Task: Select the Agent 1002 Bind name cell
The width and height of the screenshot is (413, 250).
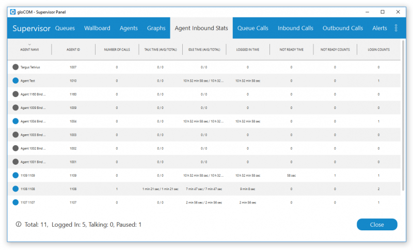Action: coord(33,149)
